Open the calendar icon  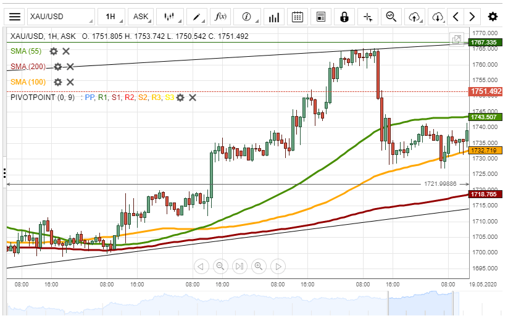coord(297,17)
